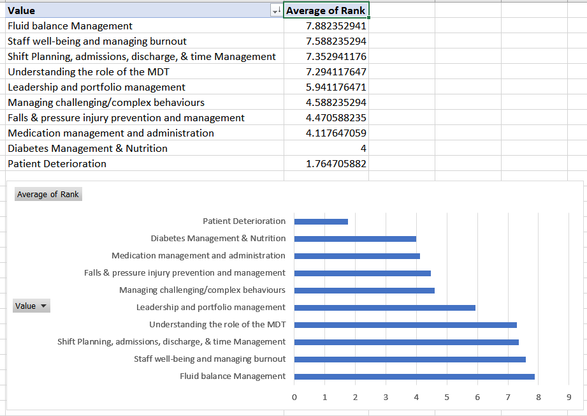The height and width of the screenshot is (416, 587).
Task: Click the Medication management and administration cell
Action: (x=145, y=133)
